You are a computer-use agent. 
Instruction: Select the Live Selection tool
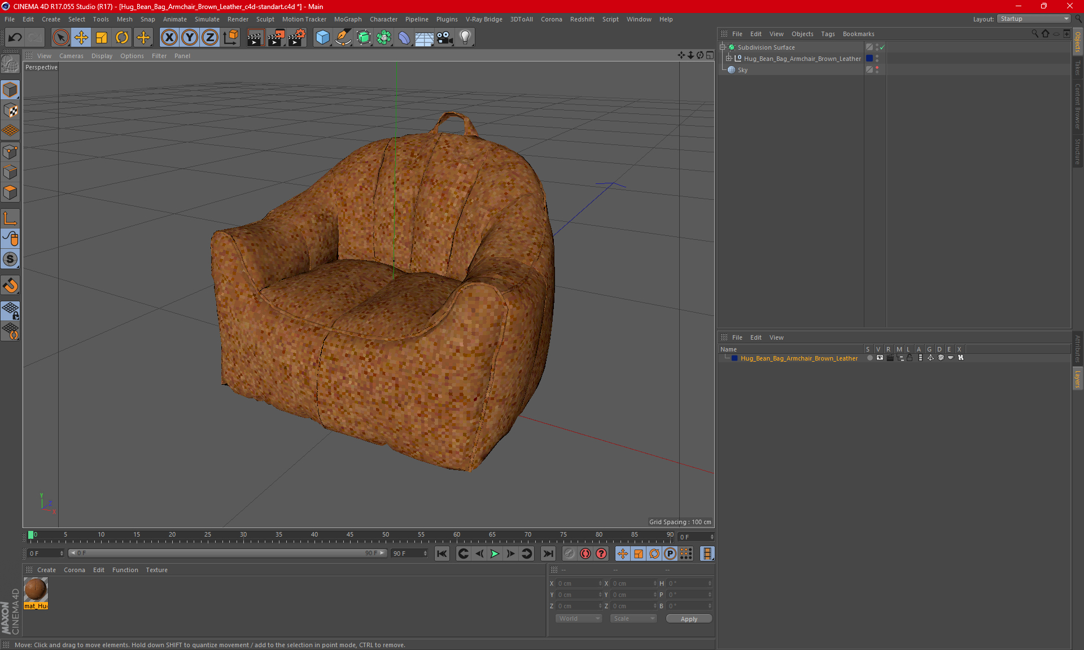tap(60, 38)
